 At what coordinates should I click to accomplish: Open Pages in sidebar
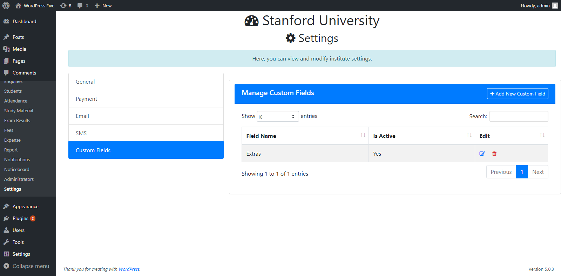19,61
